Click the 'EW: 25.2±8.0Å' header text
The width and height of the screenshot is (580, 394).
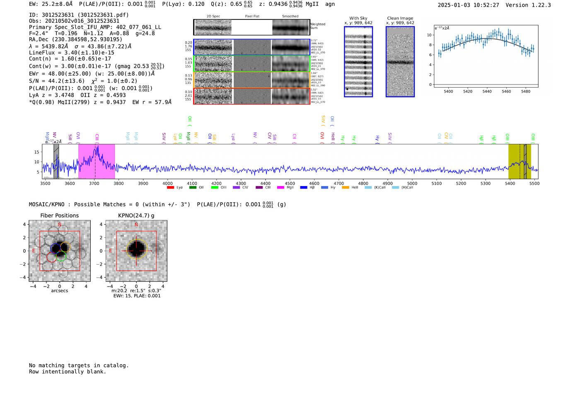pyautogui.click(x=51, y=4)
